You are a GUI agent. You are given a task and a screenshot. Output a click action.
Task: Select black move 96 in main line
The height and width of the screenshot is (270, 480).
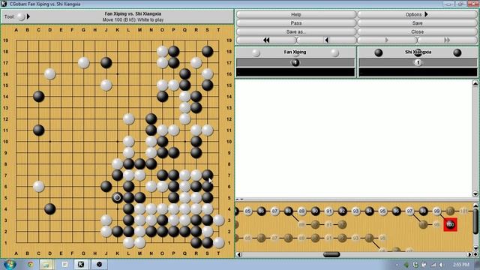(396, 211)
